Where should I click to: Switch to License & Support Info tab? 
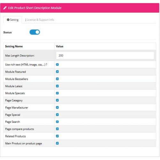(40, 20)
